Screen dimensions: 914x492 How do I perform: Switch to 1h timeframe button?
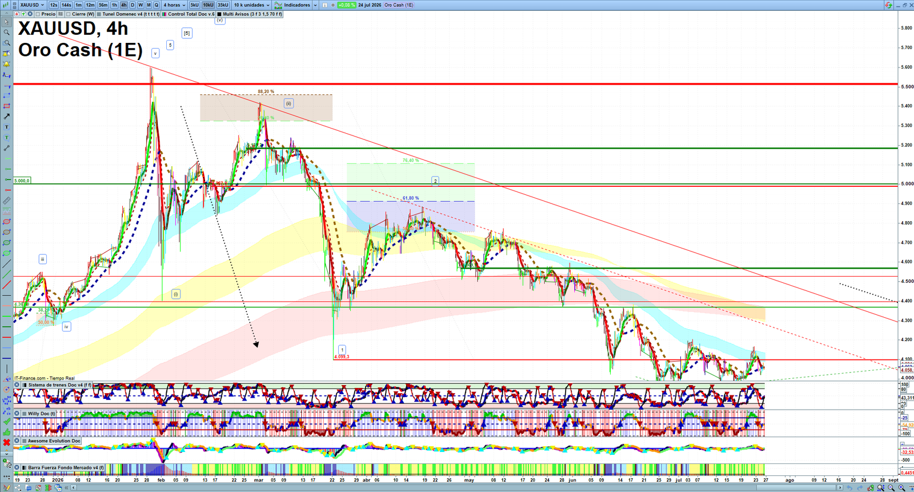(114, 5)
